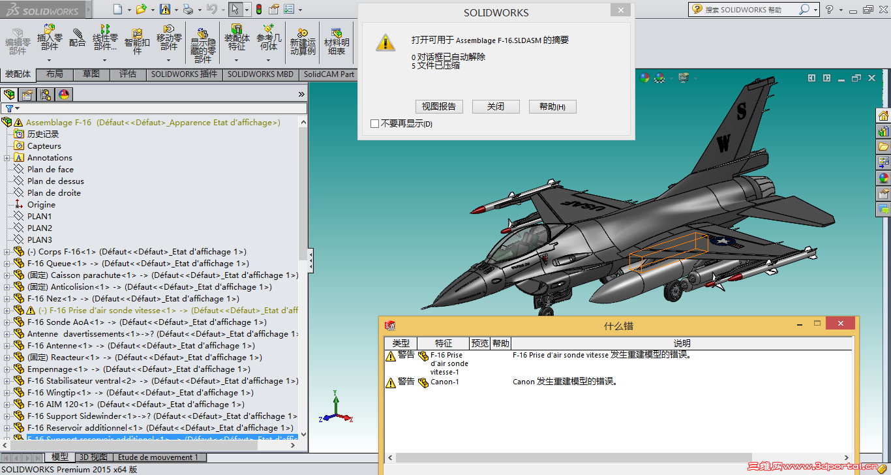This screenshot has width=891, height=475.
Task: Click Assembly Features (装配体特征) tool
Action: (x=237, y=38)
